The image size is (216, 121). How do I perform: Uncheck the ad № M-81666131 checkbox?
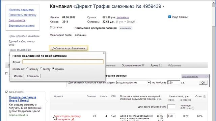click(6, 92)
